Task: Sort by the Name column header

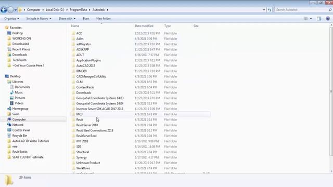Action: [x=75, y=26]
